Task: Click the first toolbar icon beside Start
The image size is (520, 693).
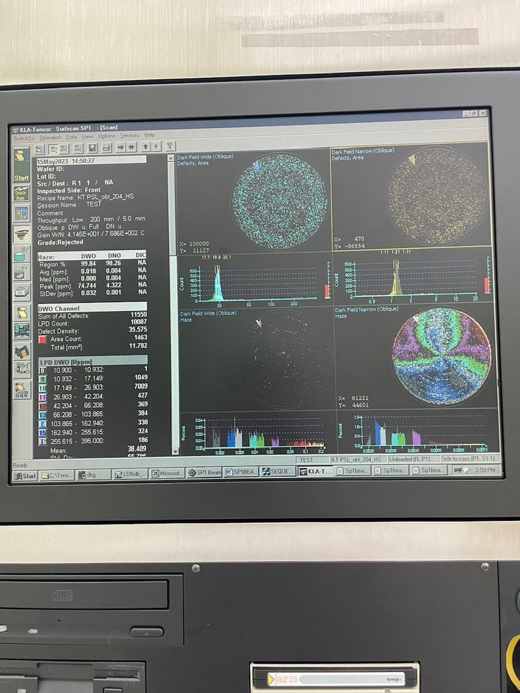Action: pos(39,149)
